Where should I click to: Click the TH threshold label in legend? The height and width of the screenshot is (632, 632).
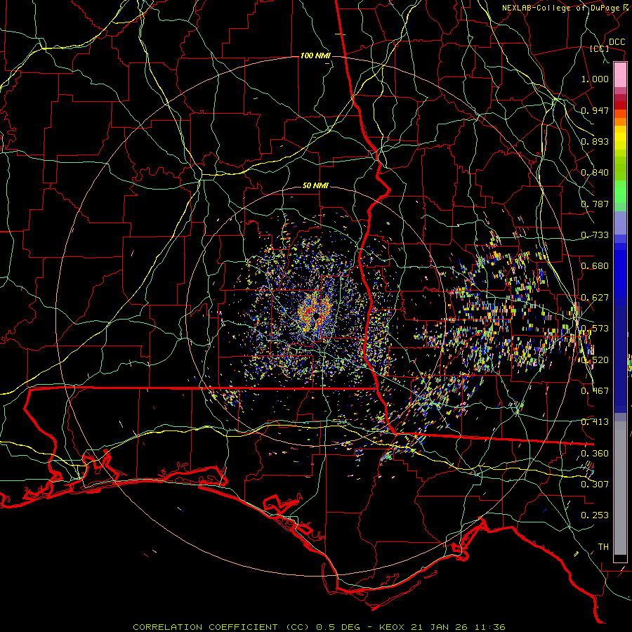pyautogui.click(x=603, y=547)
